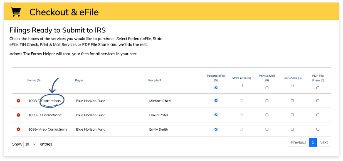Viewport: 343px width, 161px height.
Task: Click the PDF File Share (0) column header
Action: [318, 78]
